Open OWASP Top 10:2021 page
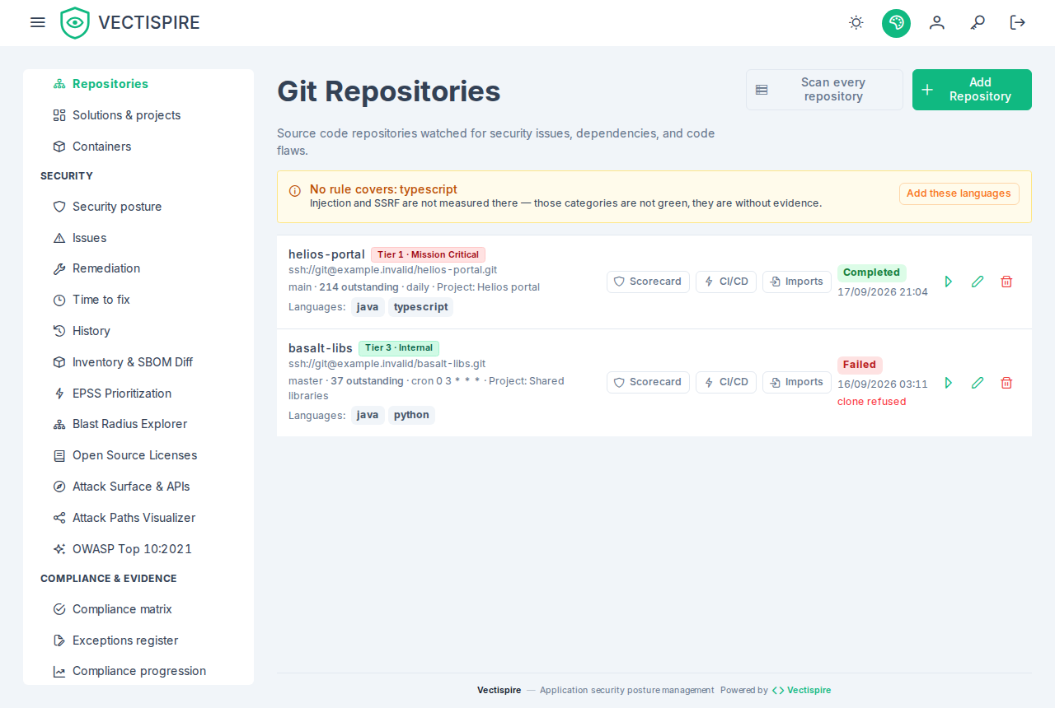This screenshot has width=1055, height=708. tap(138, 549)
